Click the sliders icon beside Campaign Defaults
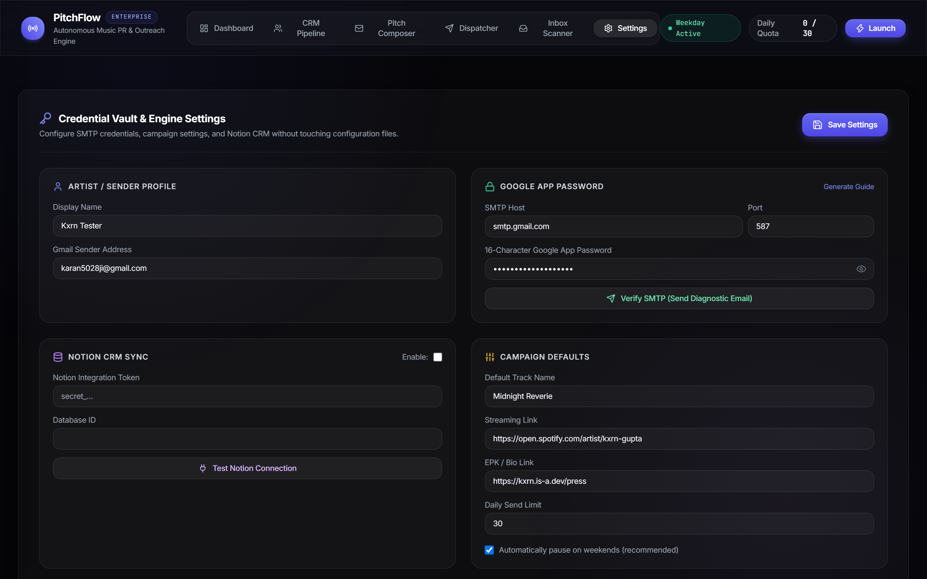The image size is (927, 579). 490,357
